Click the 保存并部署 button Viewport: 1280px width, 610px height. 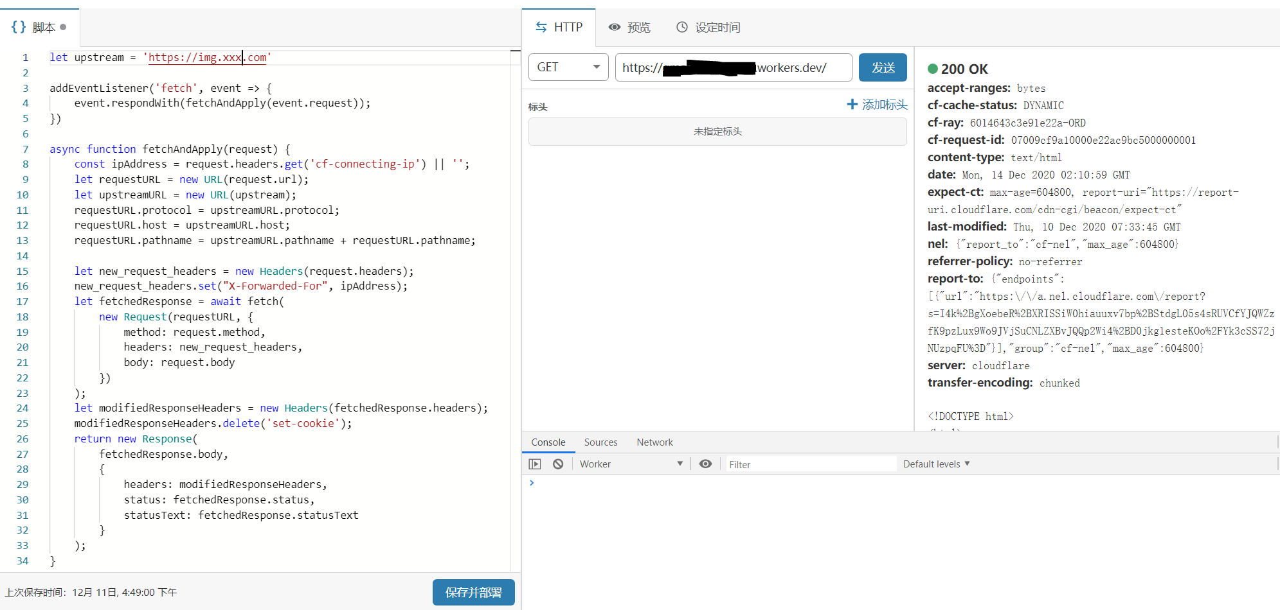tap(473, 592)
